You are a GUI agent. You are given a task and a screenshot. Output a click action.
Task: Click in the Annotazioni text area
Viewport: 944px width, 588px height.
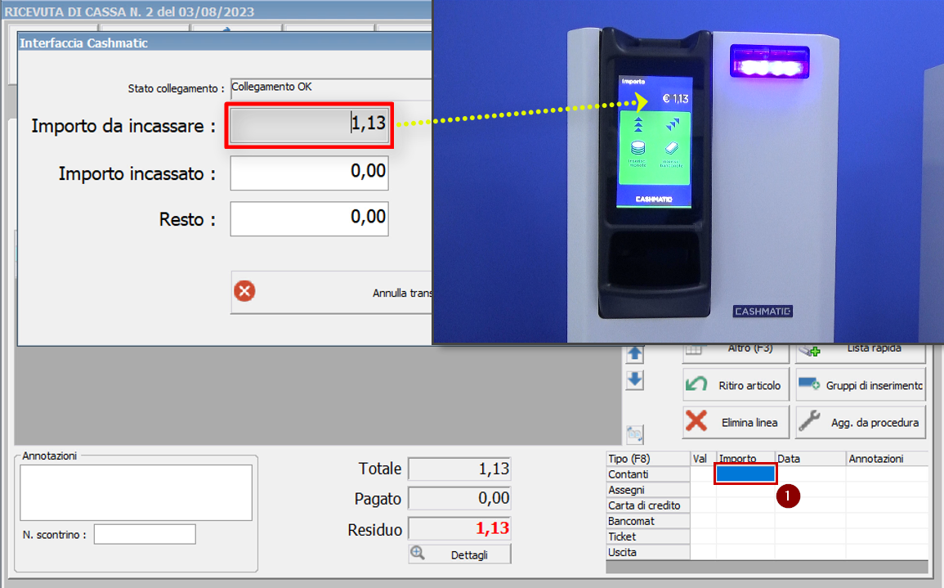click(x=135, y=495)
